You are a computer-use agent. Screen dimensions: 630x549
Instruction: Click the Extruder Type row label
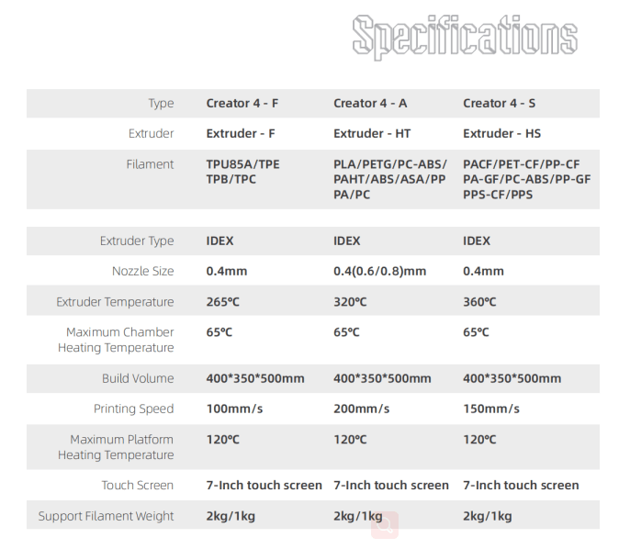pos(136,241)
